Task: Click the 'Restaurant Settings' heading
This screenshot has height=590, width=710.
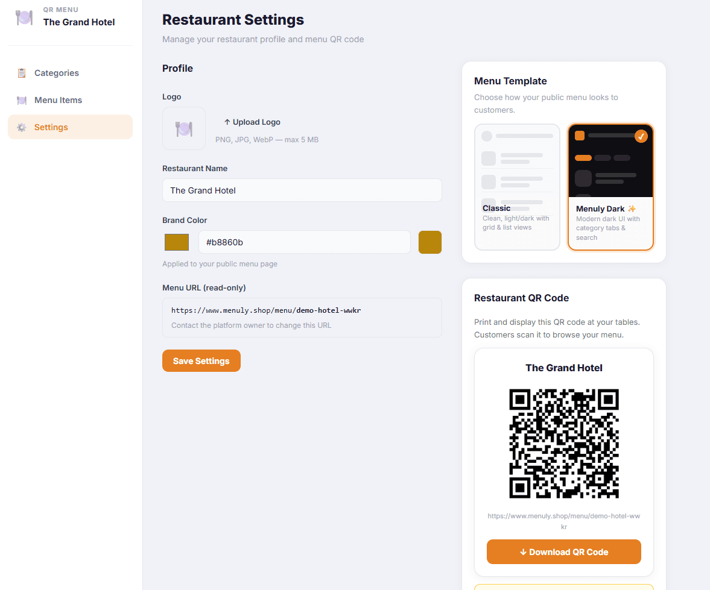Action: click(x=233, y=20)
